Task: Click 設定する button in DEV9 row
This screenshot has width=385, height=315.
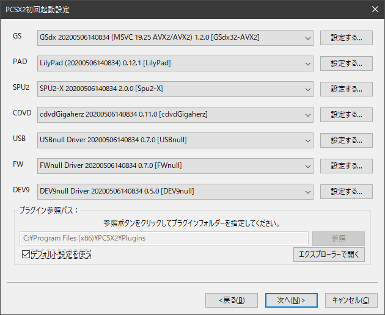Action: (x=346, y=192)
